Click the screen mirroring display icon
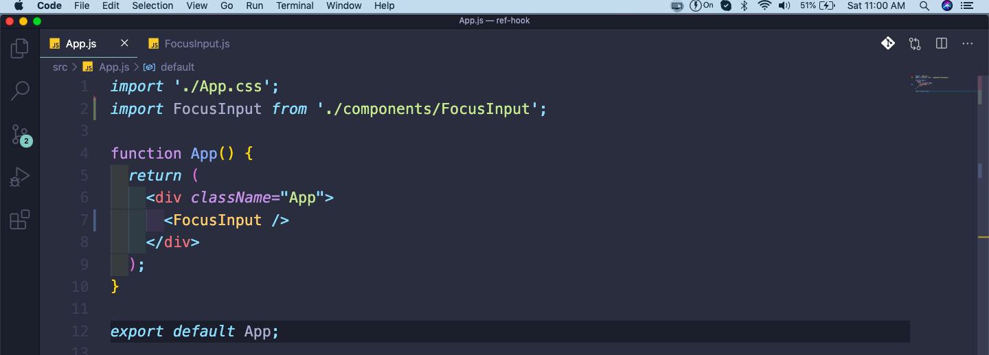The width and height of the screenshot is (989, 355). tap(677, 5)
